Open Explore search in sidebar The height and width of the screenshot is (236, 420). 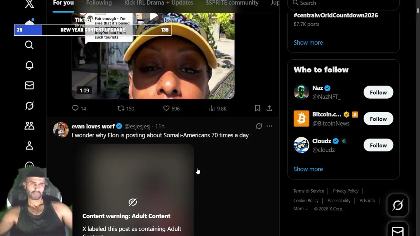29,45
